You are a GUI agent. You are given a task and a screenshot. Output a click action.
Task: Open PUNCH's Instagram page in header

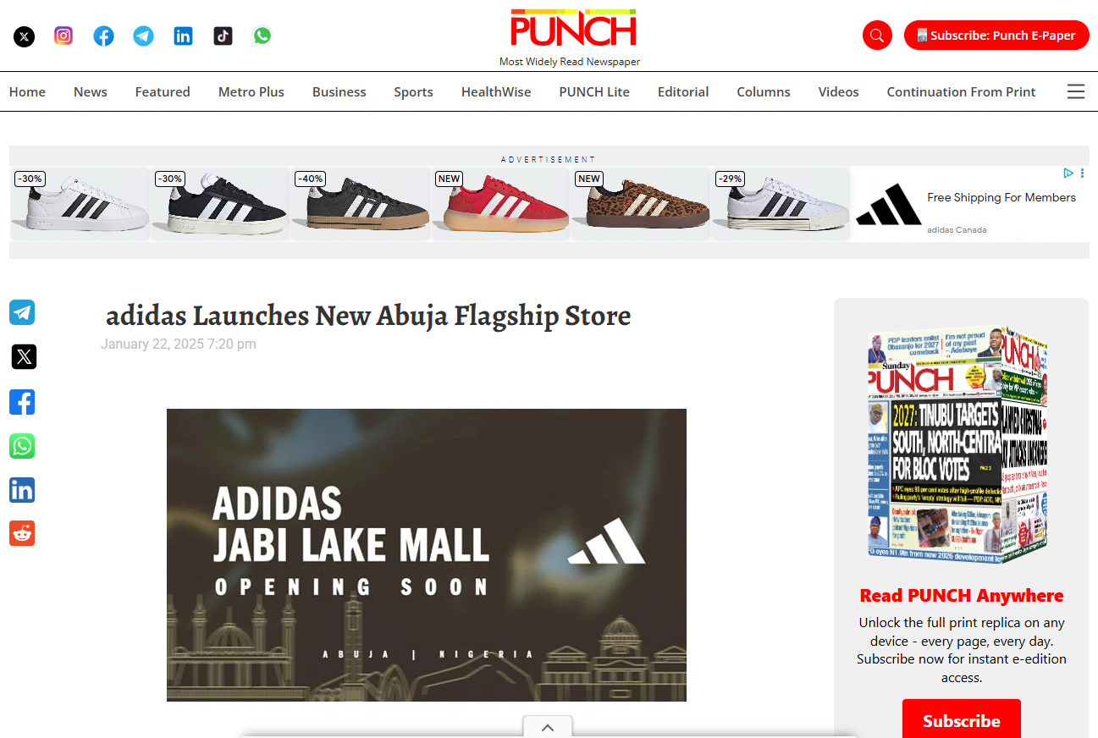click(63, 36)
